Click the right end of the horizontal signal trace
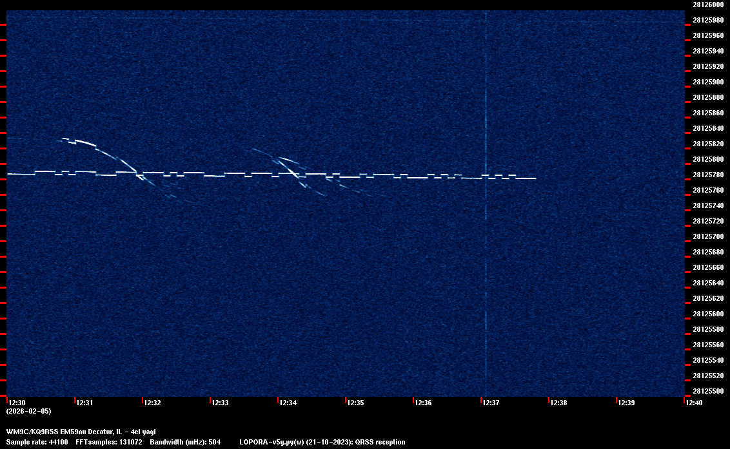 click(534, 178)
